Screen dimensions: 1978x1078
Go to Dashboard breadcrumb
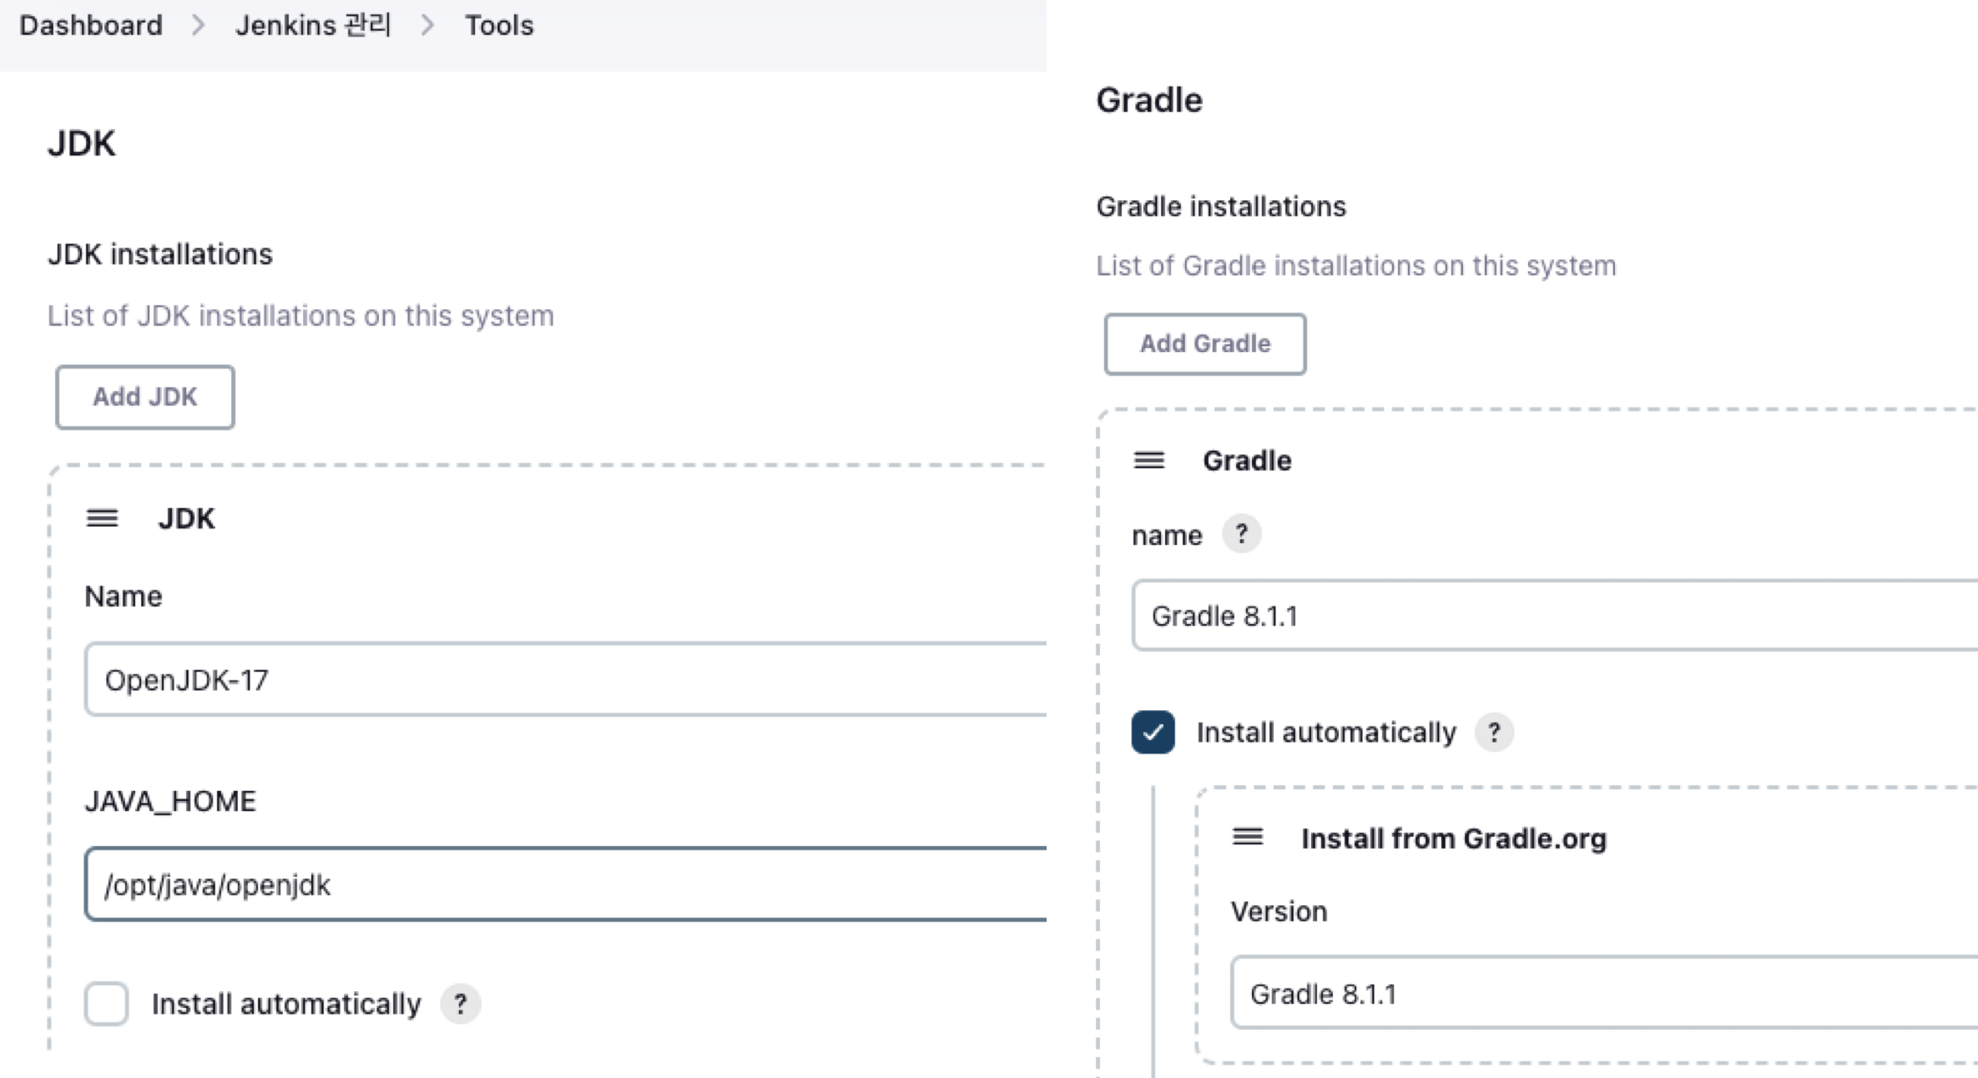coord(91,26)
